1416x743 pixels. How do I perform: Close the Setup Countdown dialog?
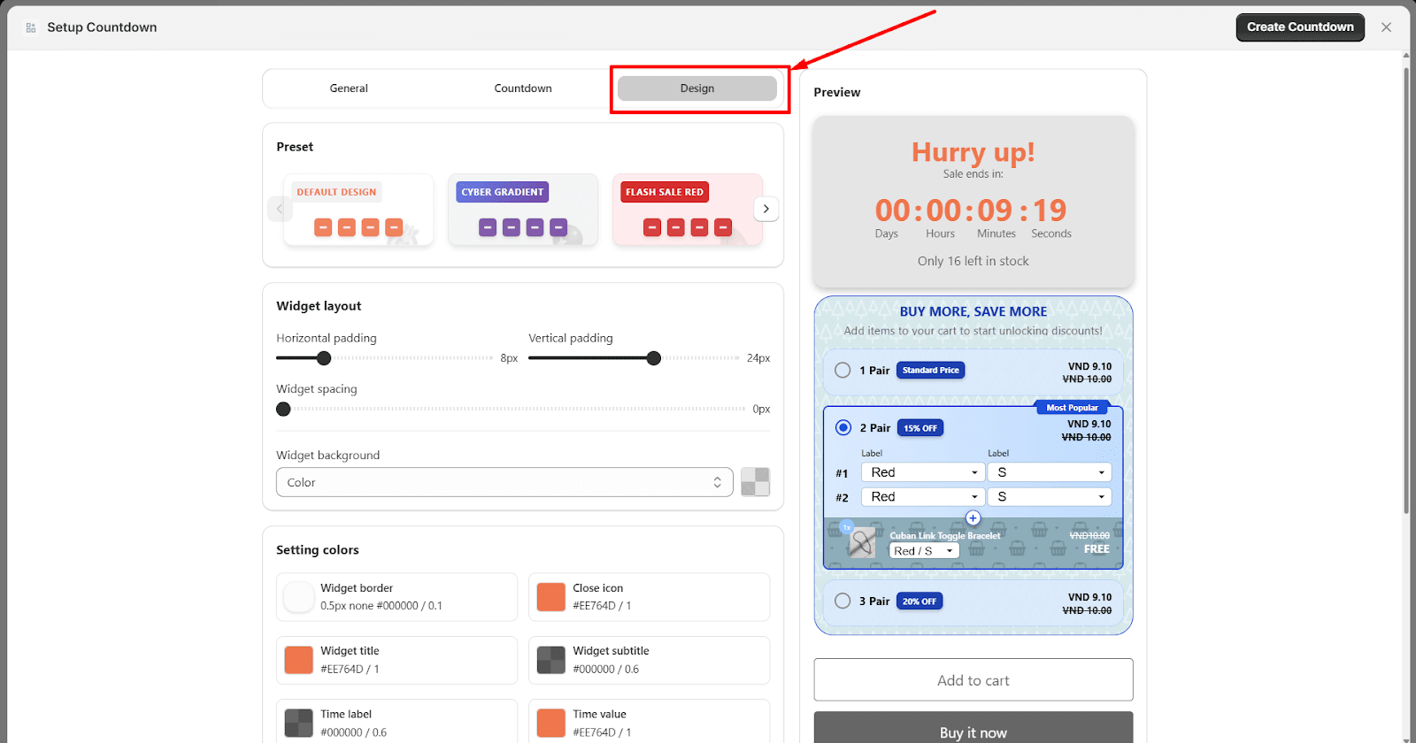(1386, 27)
